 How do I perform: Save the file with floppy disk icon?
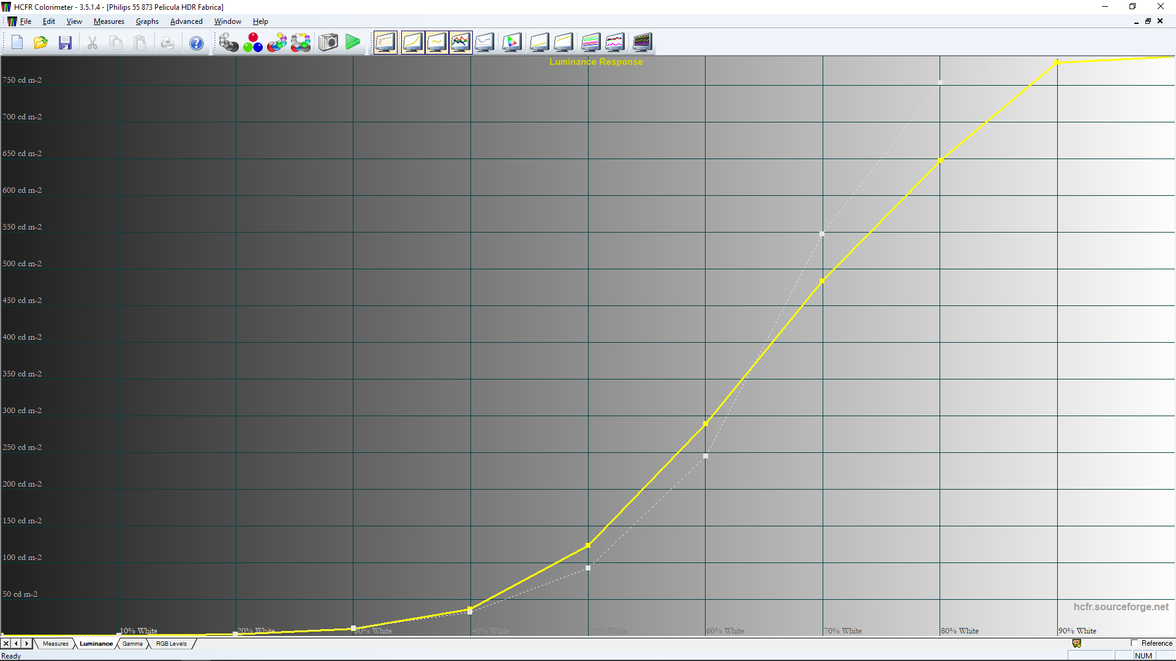(x=66, y=42)
